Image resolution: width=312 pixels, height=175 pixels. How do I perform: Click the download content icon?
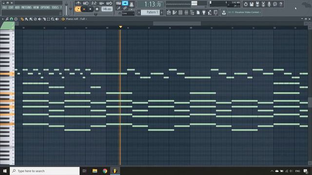coord(224,13)
